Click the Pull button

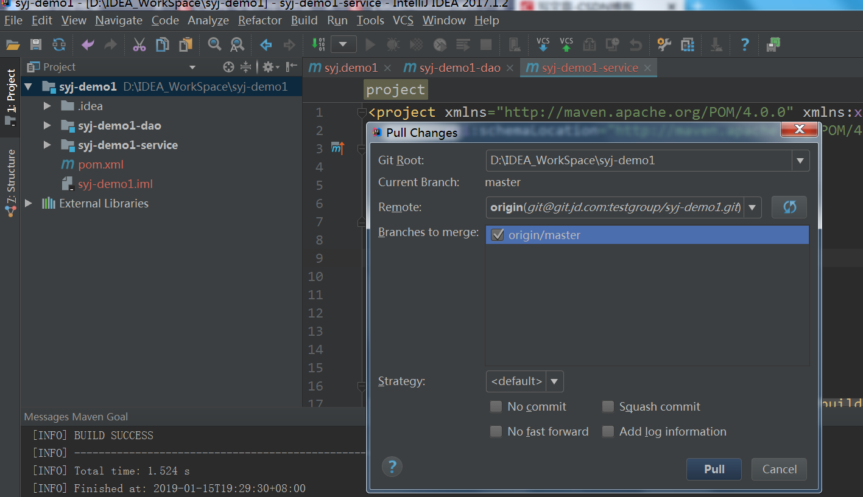pos(714,469)
